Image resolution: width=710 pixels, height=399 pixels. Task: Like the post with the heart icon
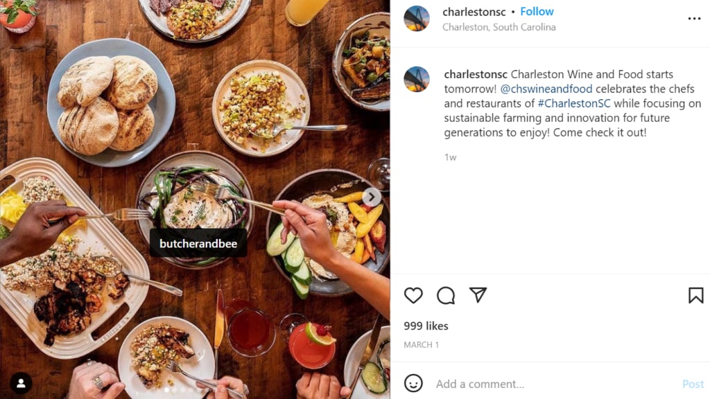tap(413, 295)
